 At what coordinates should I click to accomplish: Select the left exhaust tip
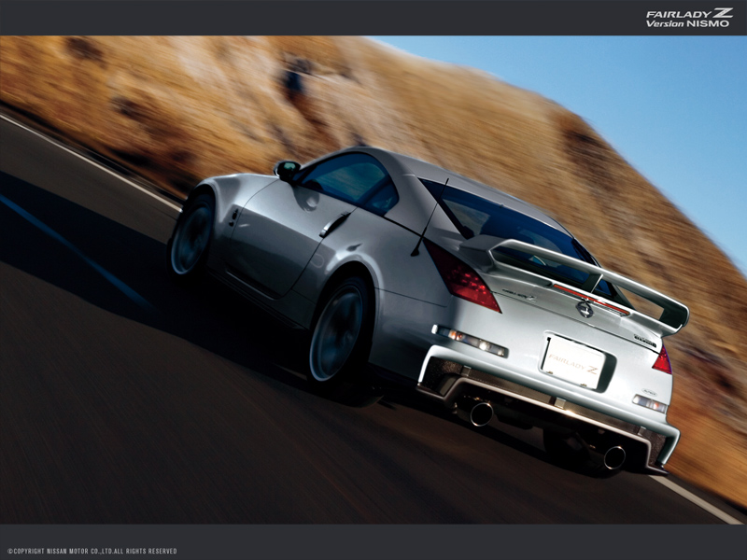(479, 413)
